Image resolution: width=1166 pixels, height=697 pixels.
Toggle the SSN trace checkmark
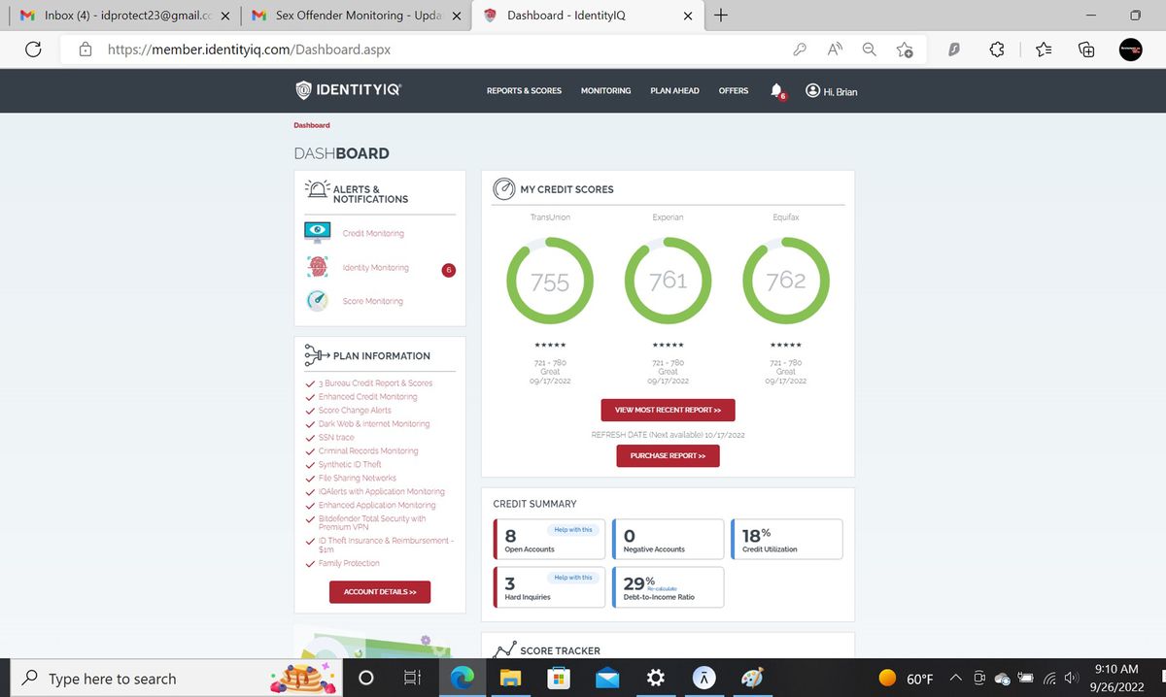coord(310,437)
